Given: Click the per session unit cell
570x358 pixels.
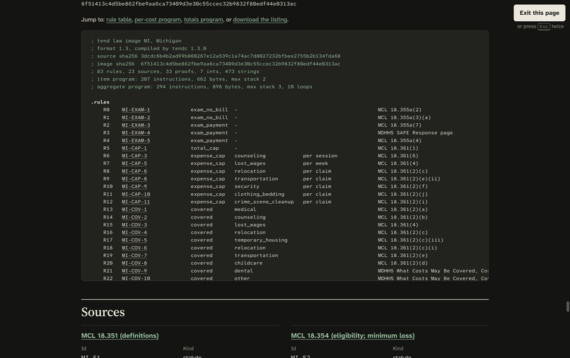Looking at the screenshot, I should click(x=320, y=156).
